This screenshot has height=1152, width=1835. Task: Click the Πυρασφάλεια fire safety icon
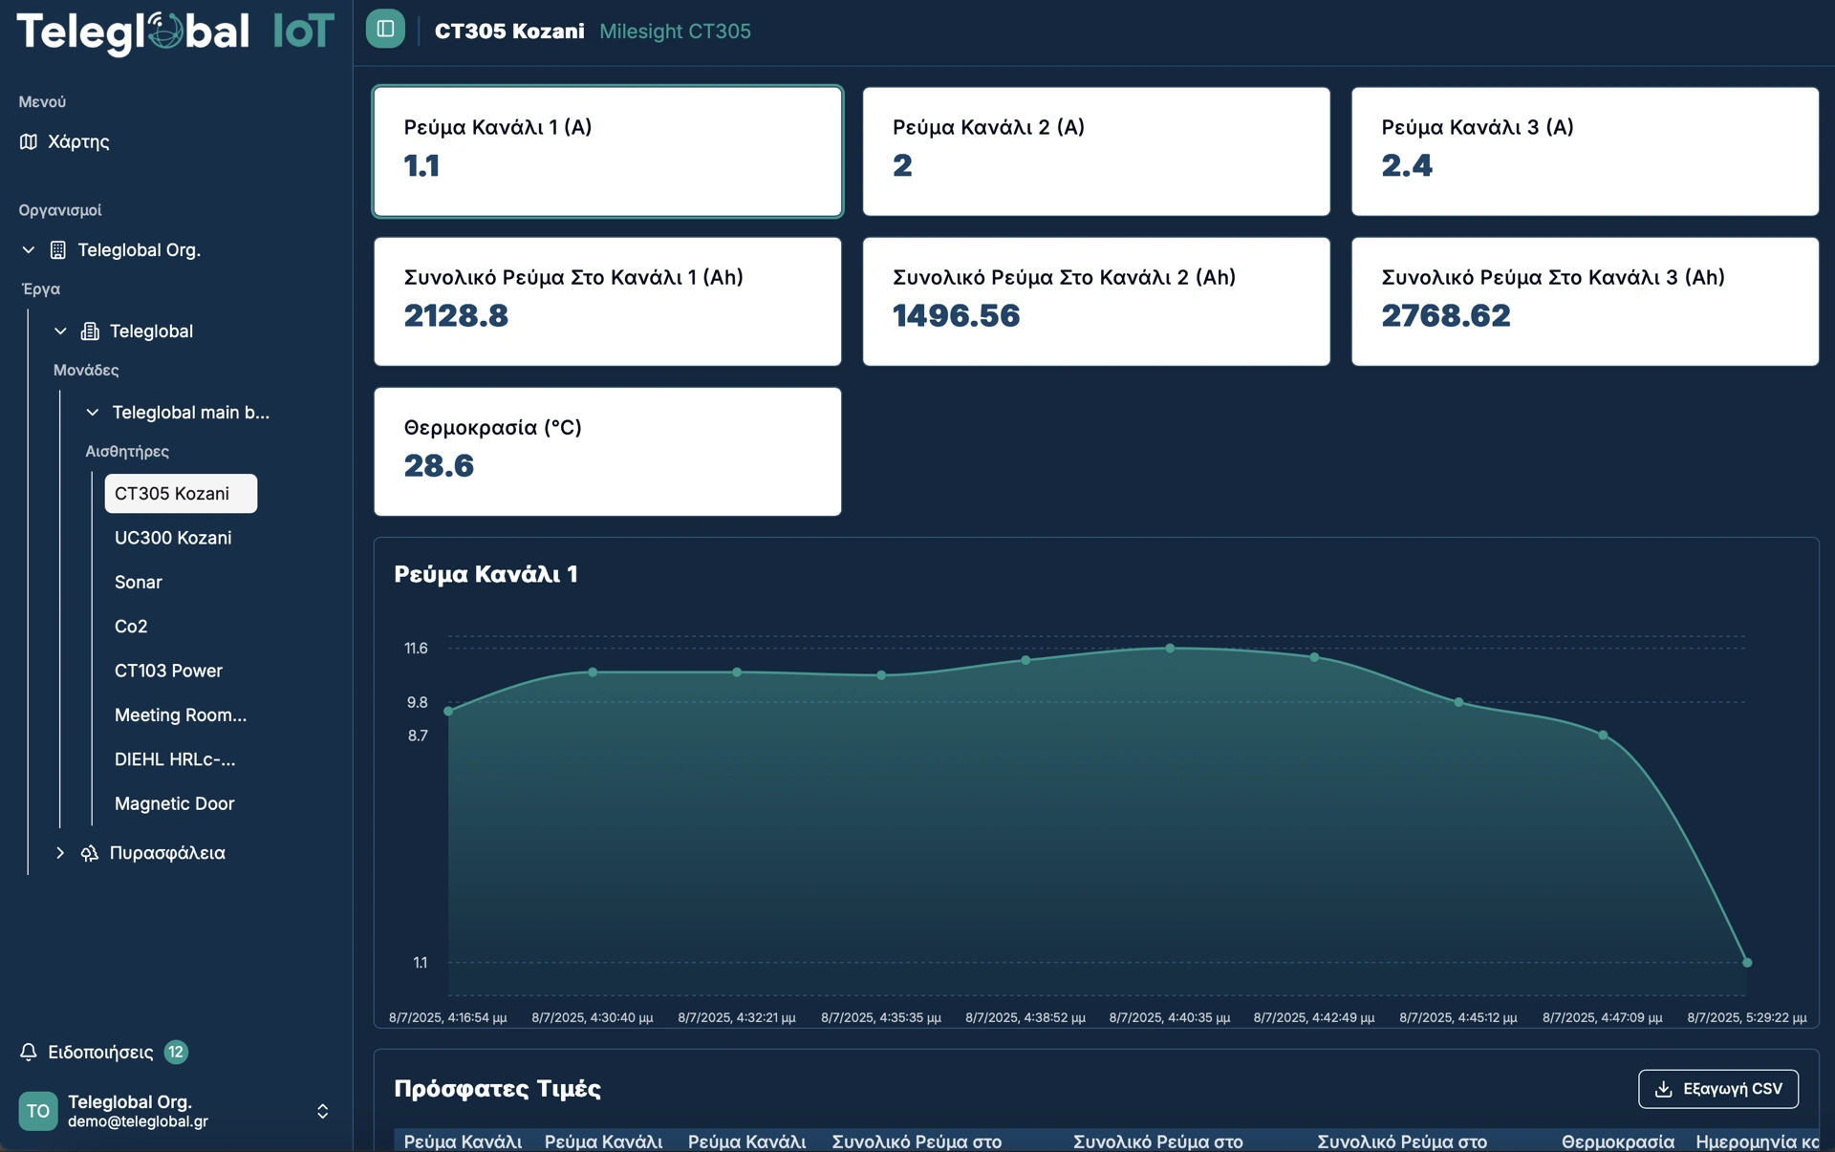(x=90, y=853)
